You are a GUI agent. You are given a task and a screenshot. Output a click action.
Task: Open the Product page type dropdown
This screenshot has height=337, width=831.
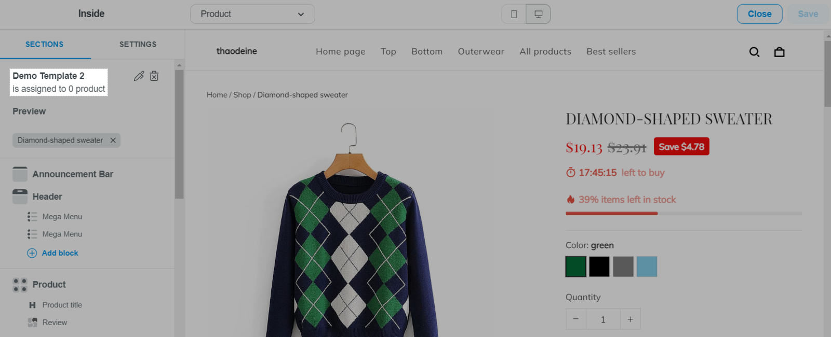[x=252, y=14]
